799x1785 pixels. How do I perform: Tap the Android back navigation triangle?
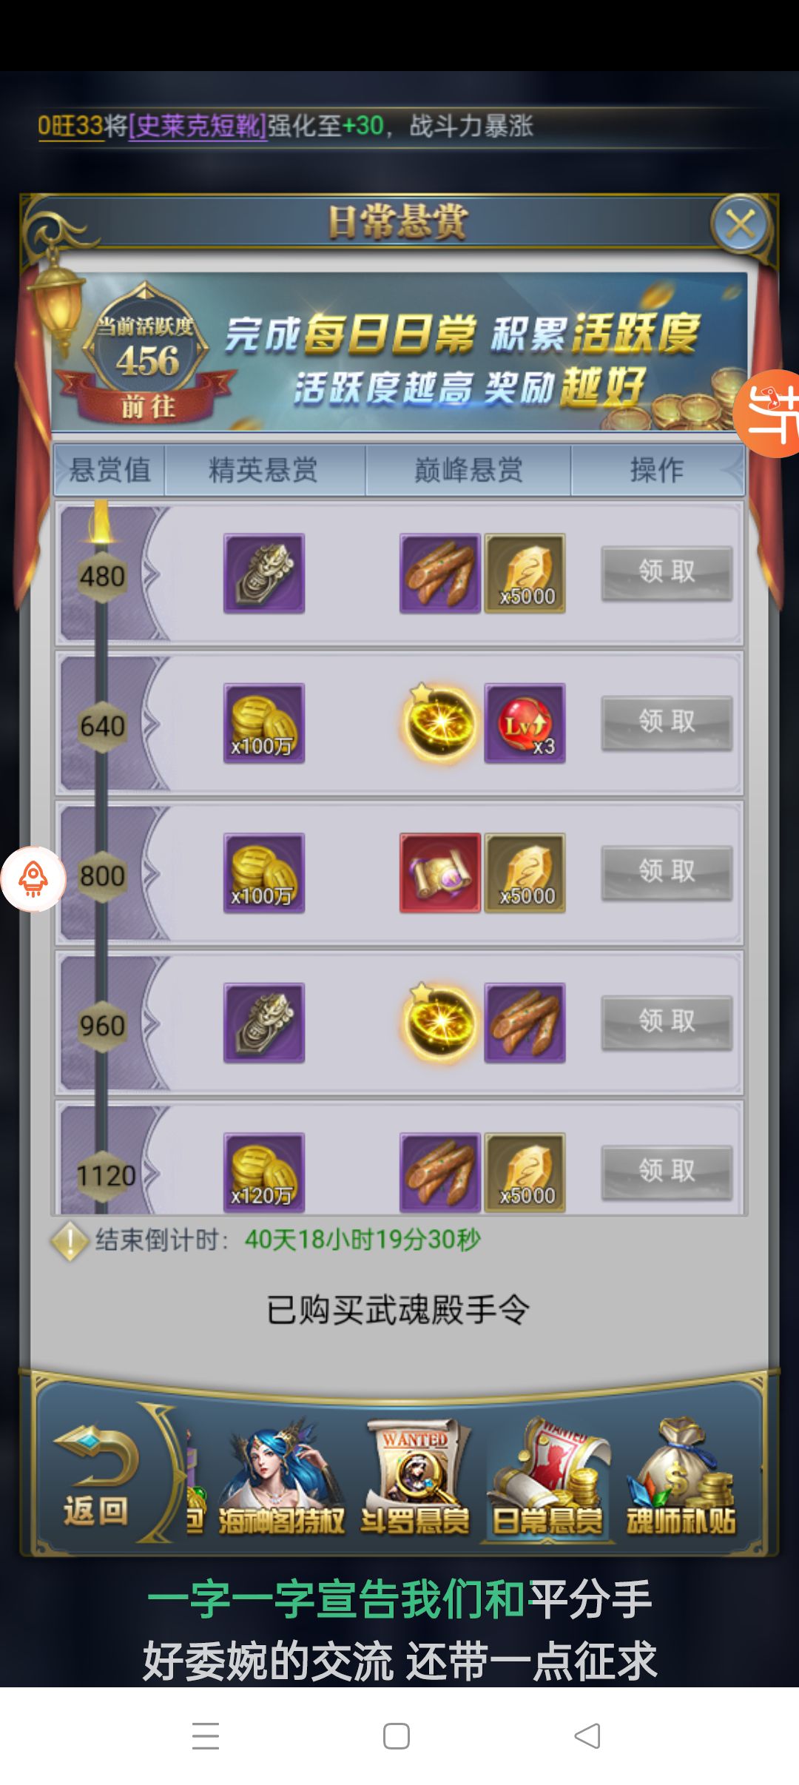587,1736
